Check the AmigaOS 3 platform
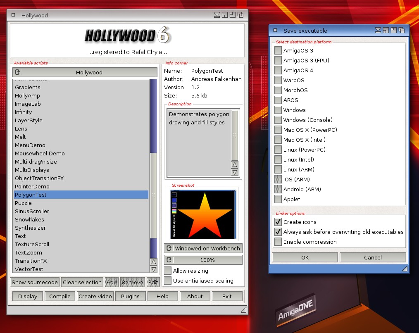The height and width of the screenshot is (333, 419). [x=278, y=50]
